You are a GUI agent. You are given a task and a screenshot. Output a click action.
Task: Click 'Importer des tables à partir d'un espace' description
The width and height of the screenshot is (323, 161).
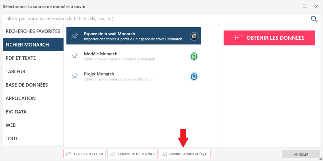coord(133,39)
